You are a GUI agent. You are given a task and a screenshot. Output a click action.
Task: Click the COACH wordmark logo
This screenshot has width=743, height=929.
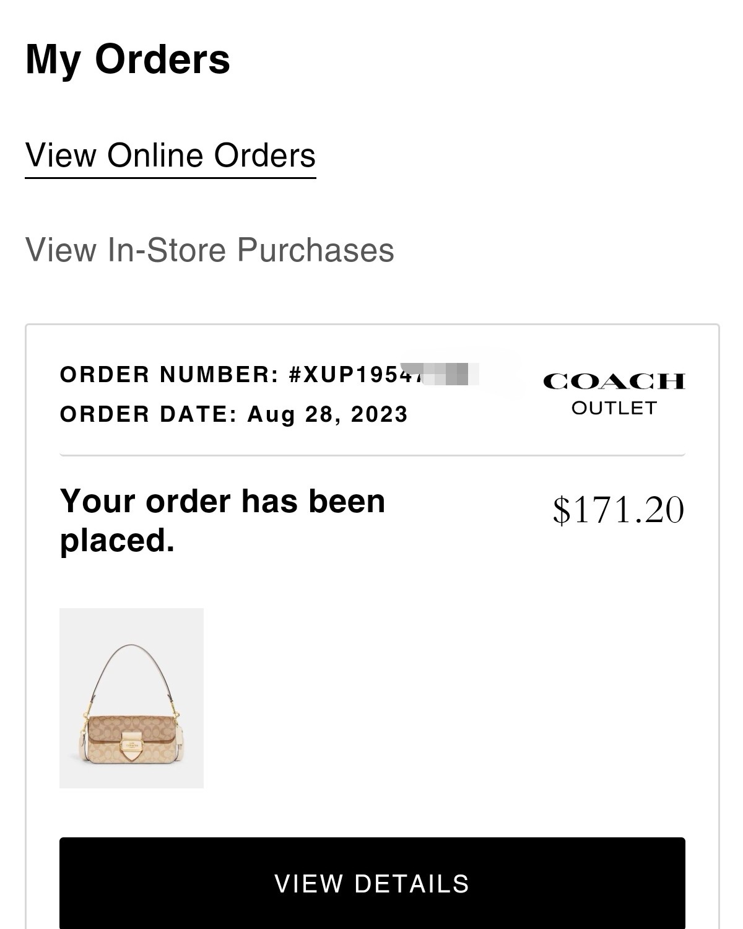pyautogui.click(x=614, y=381)
